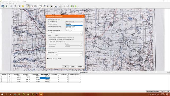170x96 pixels.
Task: Click the output raster path field
Action: pos(67,33)
